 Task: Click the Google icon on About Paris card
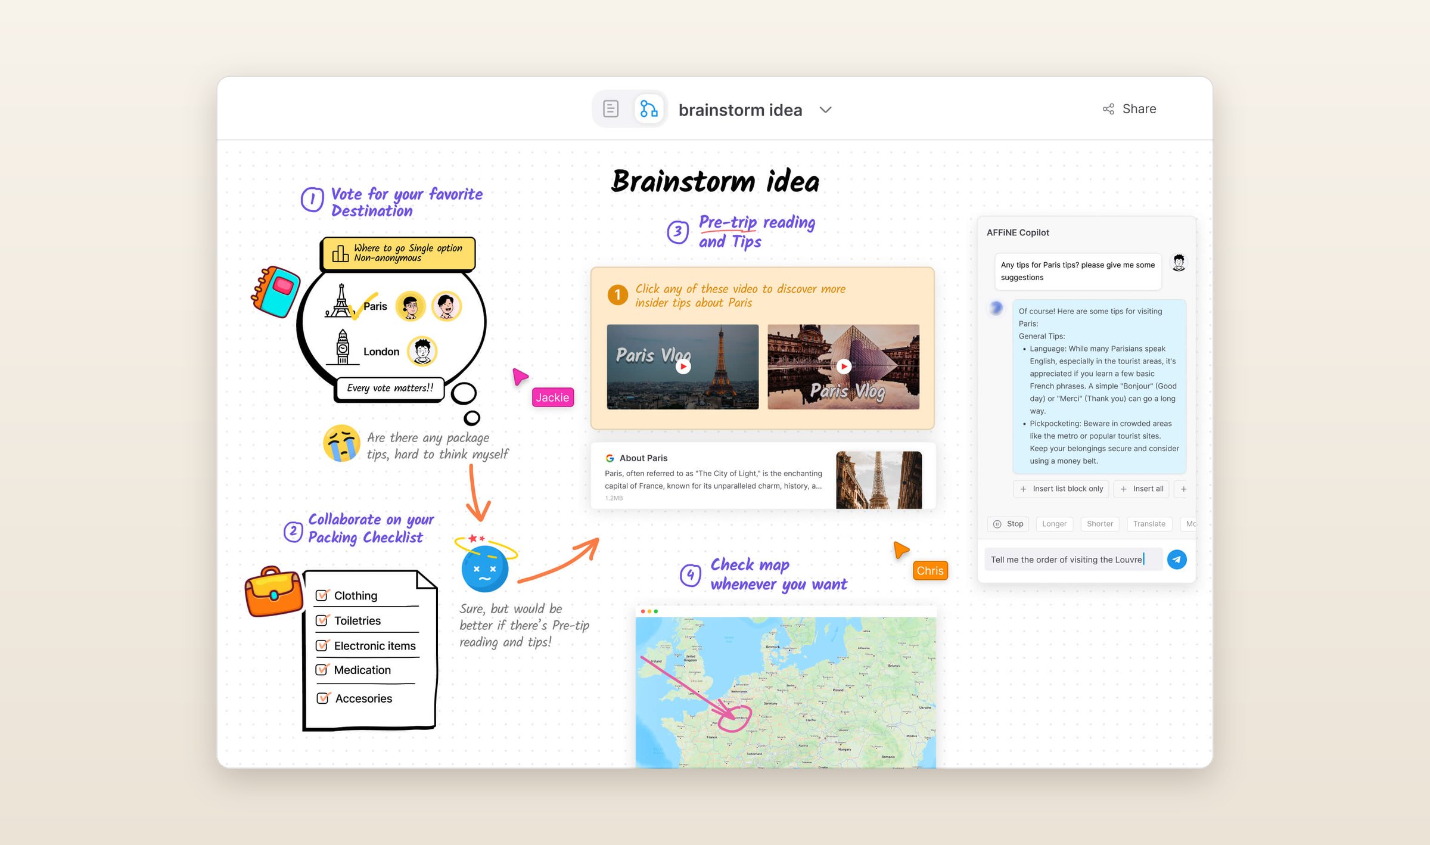click(x=610, y=458)
